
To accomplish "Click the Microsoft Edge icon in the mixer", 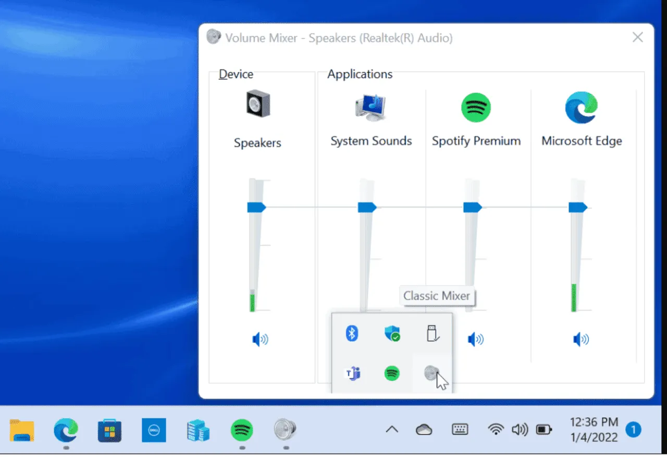I will (x=581, y=107).
